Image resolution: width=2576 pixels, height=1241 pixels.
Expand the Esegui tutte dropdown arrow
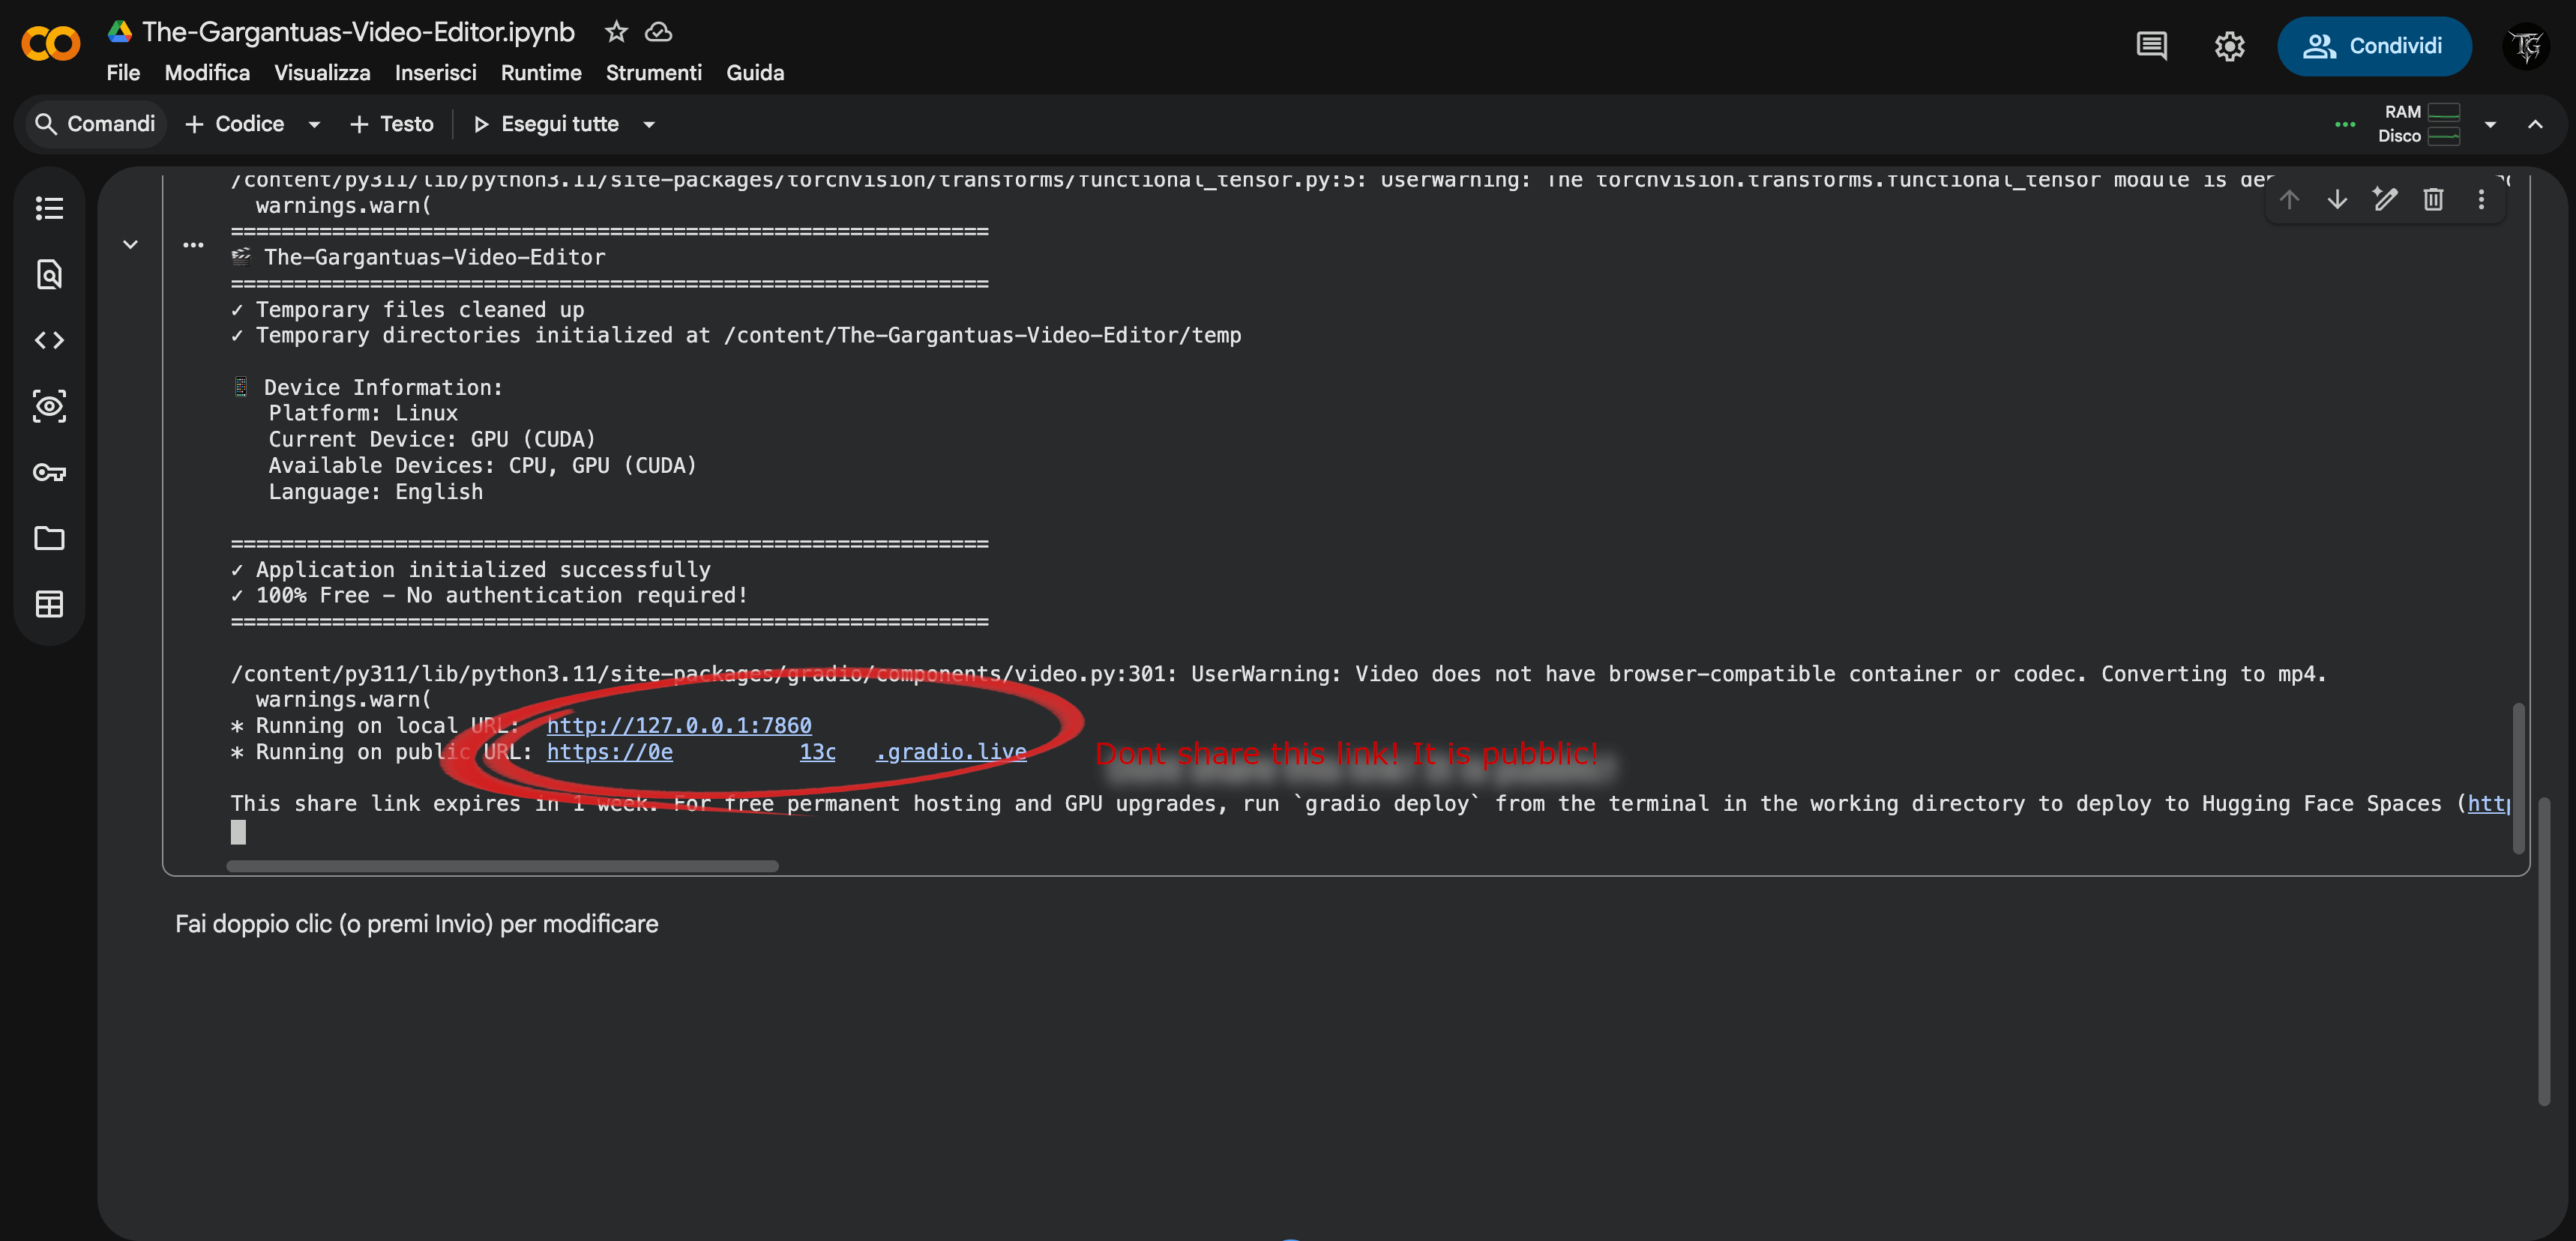(x=648, y=124)
